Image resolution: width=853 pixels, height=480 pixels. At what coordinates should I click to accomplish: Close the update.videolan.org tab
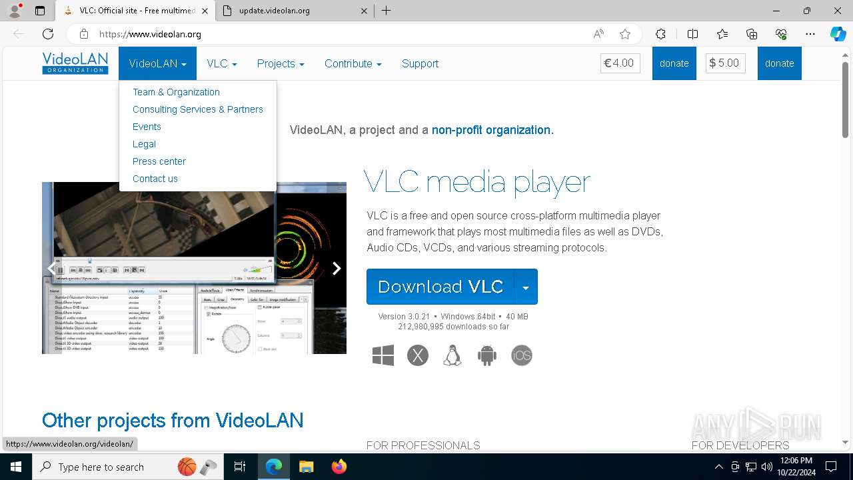[x=364, y=11]
